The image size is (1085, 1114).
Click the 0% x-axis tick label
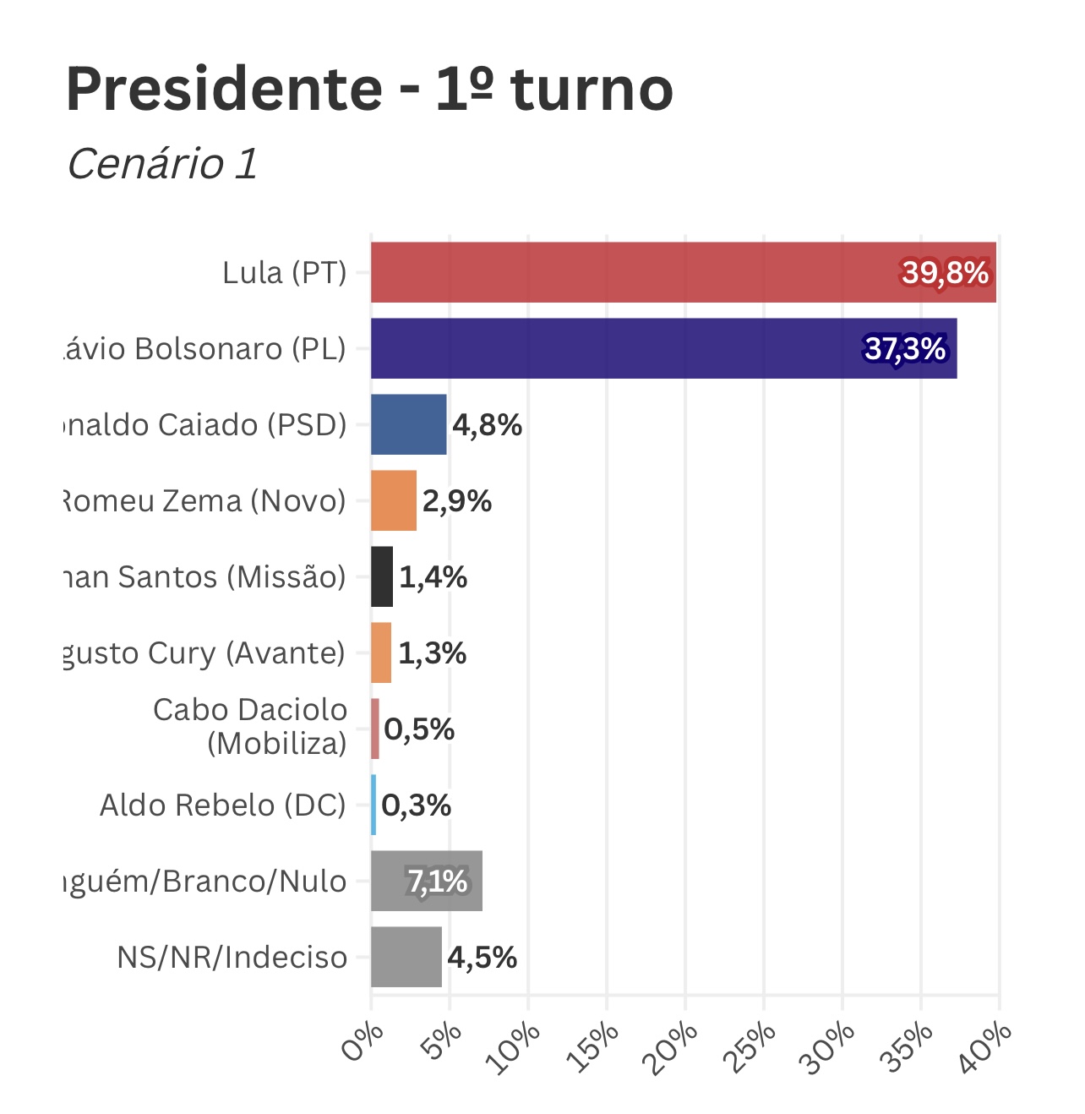point(363,1043)
